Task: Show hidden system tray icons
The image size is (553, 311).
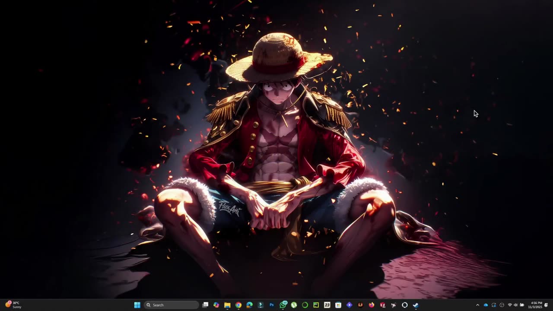Action: point(477,305)
